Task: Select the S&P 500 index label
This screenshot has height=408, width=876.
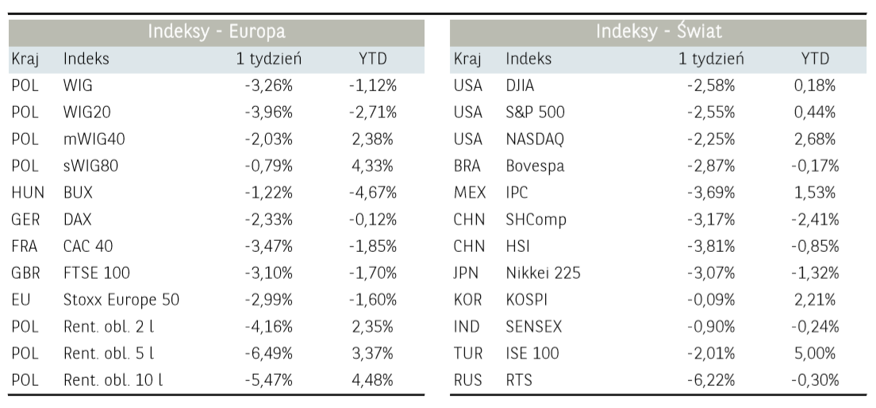Action: (535, 112)
